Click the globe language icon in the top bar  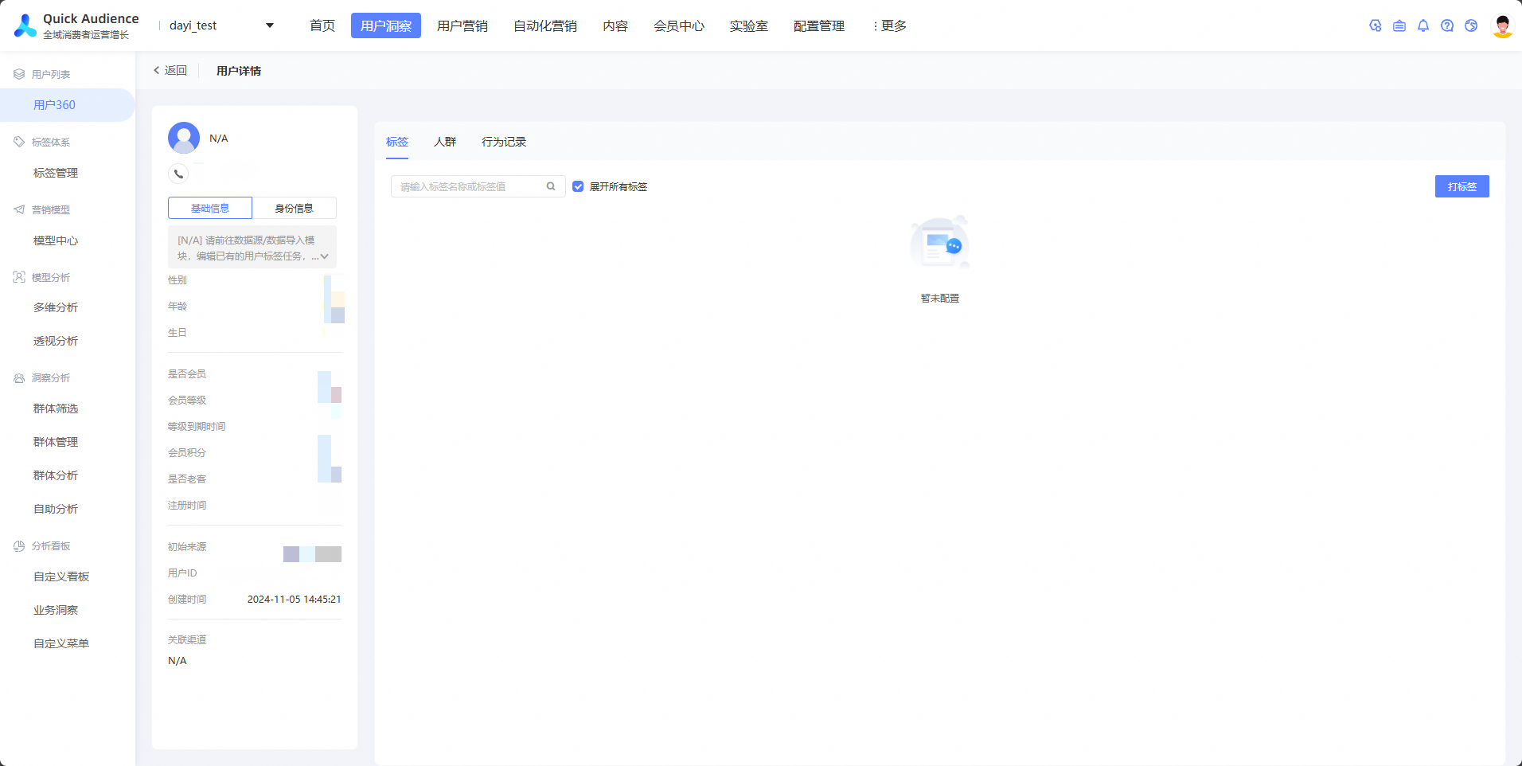tap(1471, 25)
